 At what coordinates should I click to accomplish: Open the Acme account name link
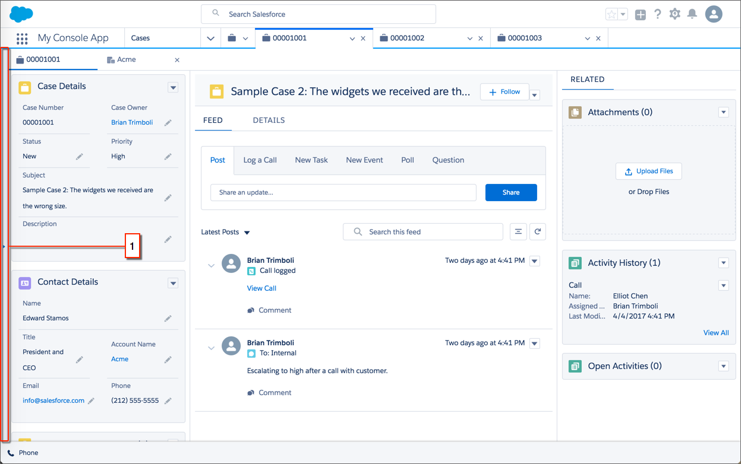(119, 359)
